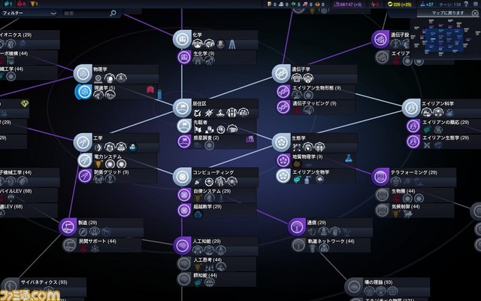The height and width of the screenshot is (301, 481).
Task: Select the 生化学 (9) leaf tech icon
Action: [184, 57]
